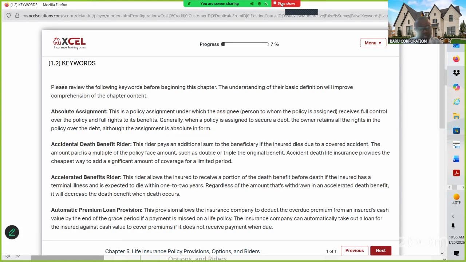
Task: Click the Firefox tracking protection shield icon
Action: [x=9, y=16]
